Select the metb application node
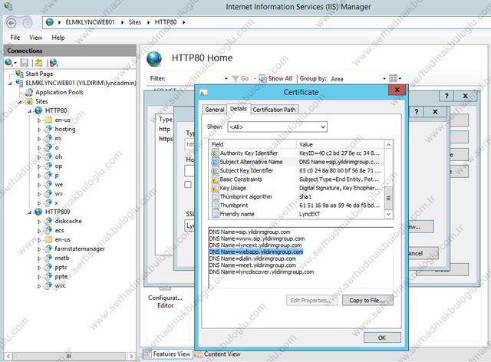The width and height of the screenshot is (491, 362). [61, 258]
